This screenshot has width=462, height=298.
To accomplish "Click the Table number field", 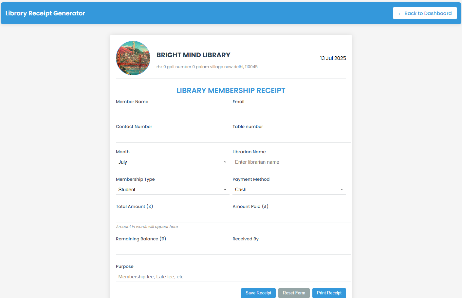I will click(x=288, y=136).
